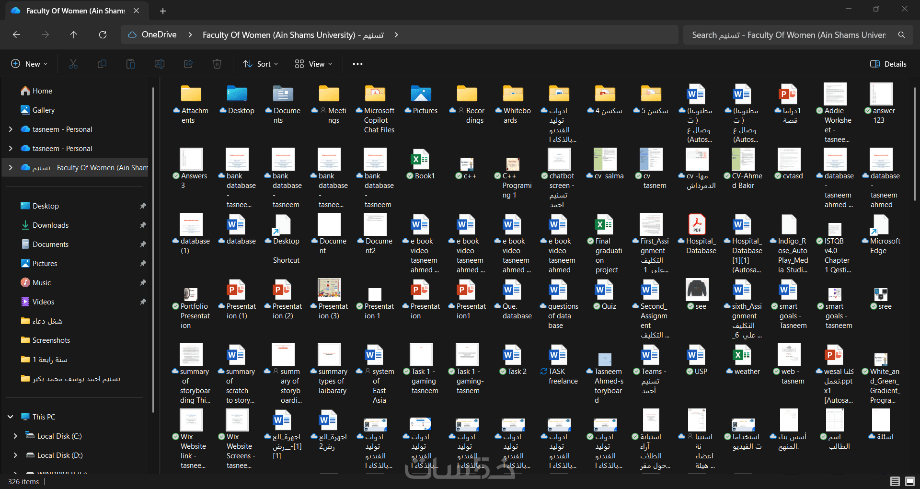The height and width of the screenshot is (489, 920).
Task: Select the Book1 Excel file icon
Action: [x=421, y=159]
